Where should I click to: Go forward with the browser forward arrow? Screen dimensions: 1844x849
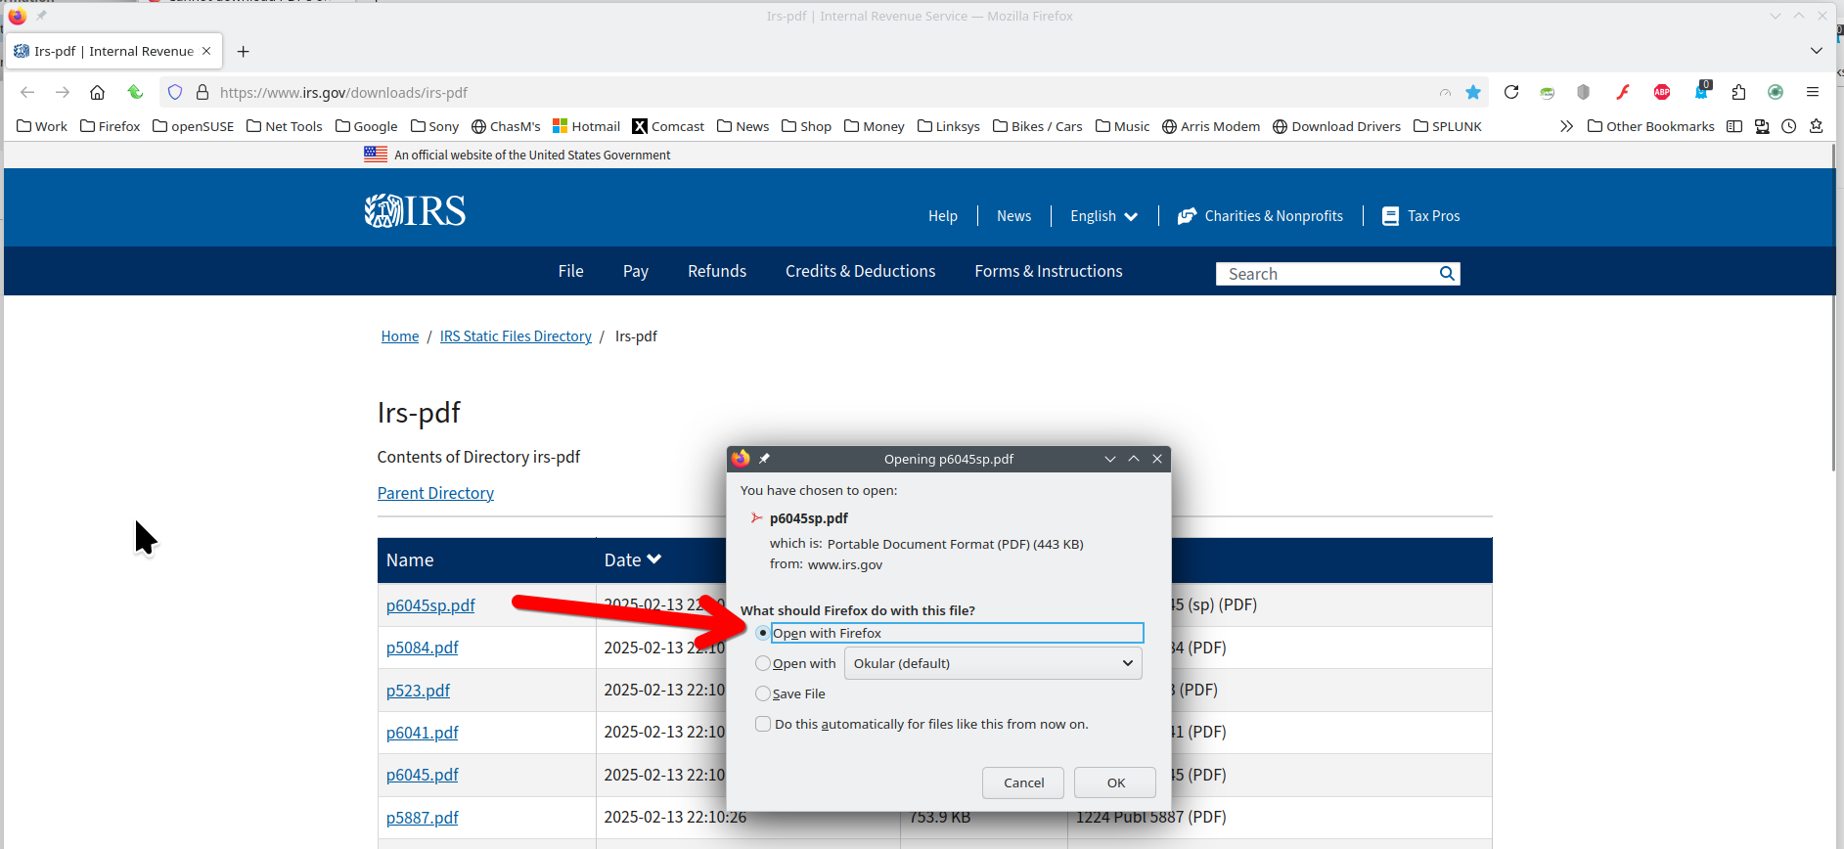click(63, 92)
